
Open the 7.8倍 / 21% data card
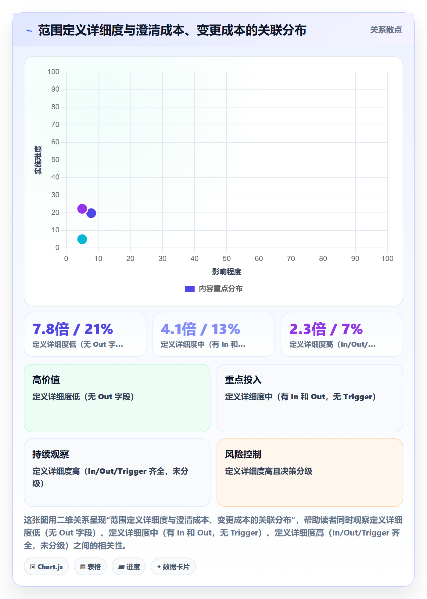point(85,335)
